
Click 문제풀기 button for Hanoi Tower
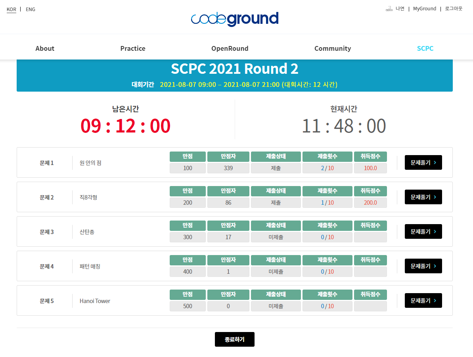[423, 301]
